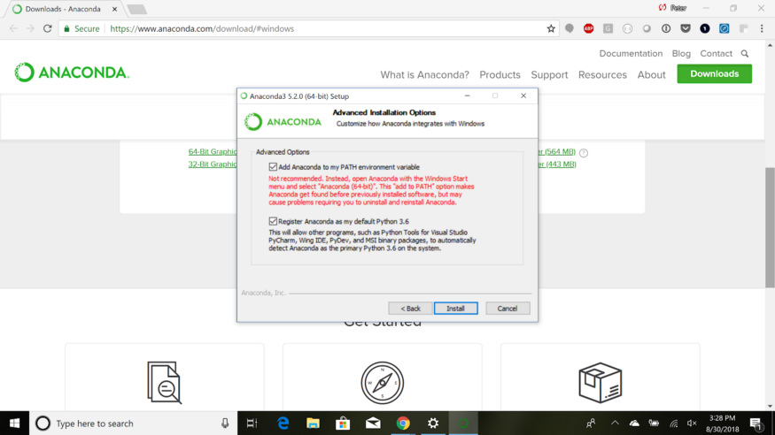The height and width of the screenshot is (435, 775).
Task: Click the green Downloads button
Action: pos(714,74)
